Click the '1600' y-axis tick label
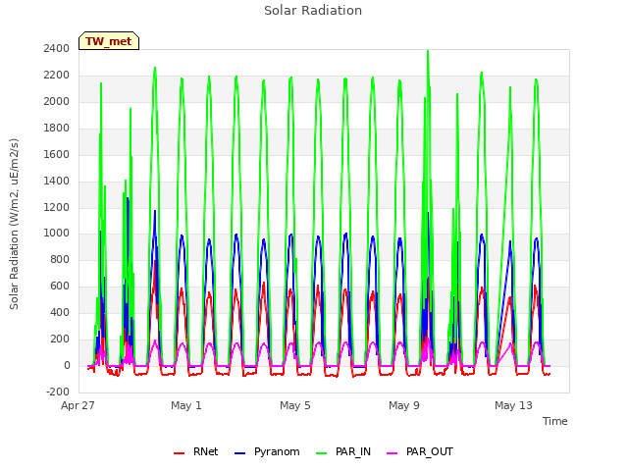 [x=57, y=154]
